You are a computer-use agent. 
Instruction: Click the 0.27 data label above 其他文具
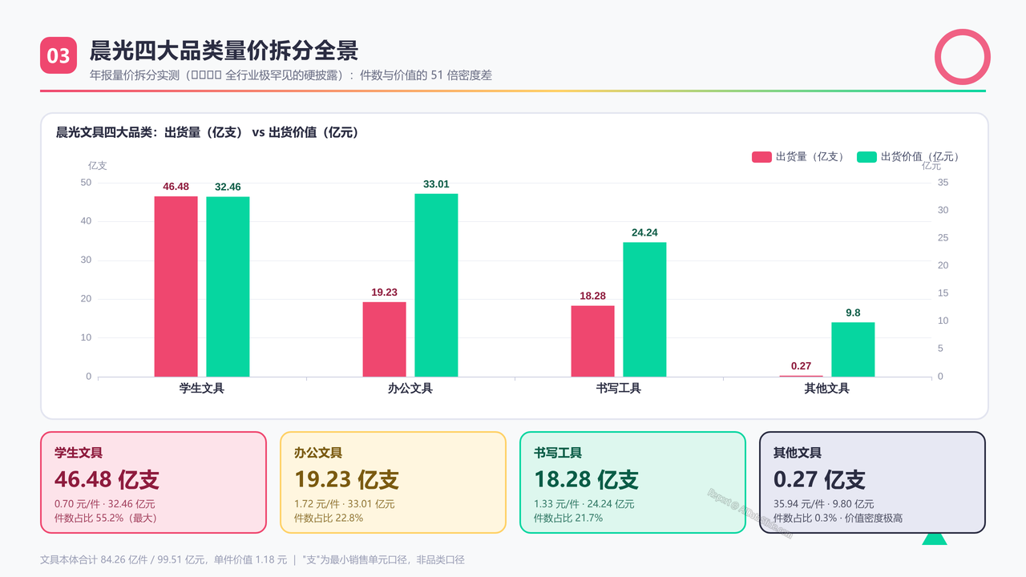tap(801, 366)
